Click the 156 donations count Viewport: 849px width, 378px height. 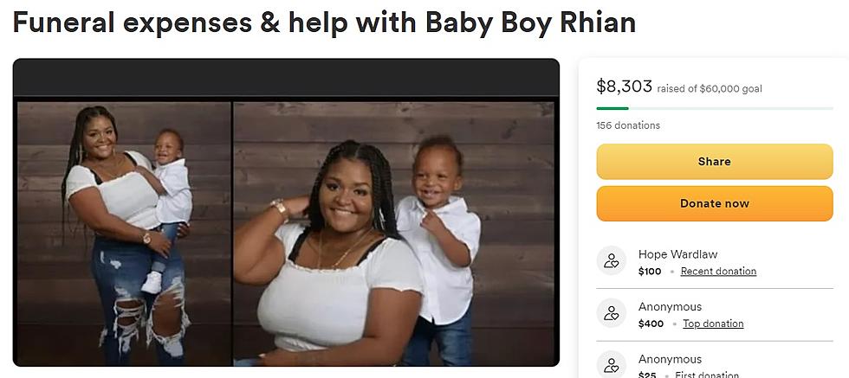[628, 125]
